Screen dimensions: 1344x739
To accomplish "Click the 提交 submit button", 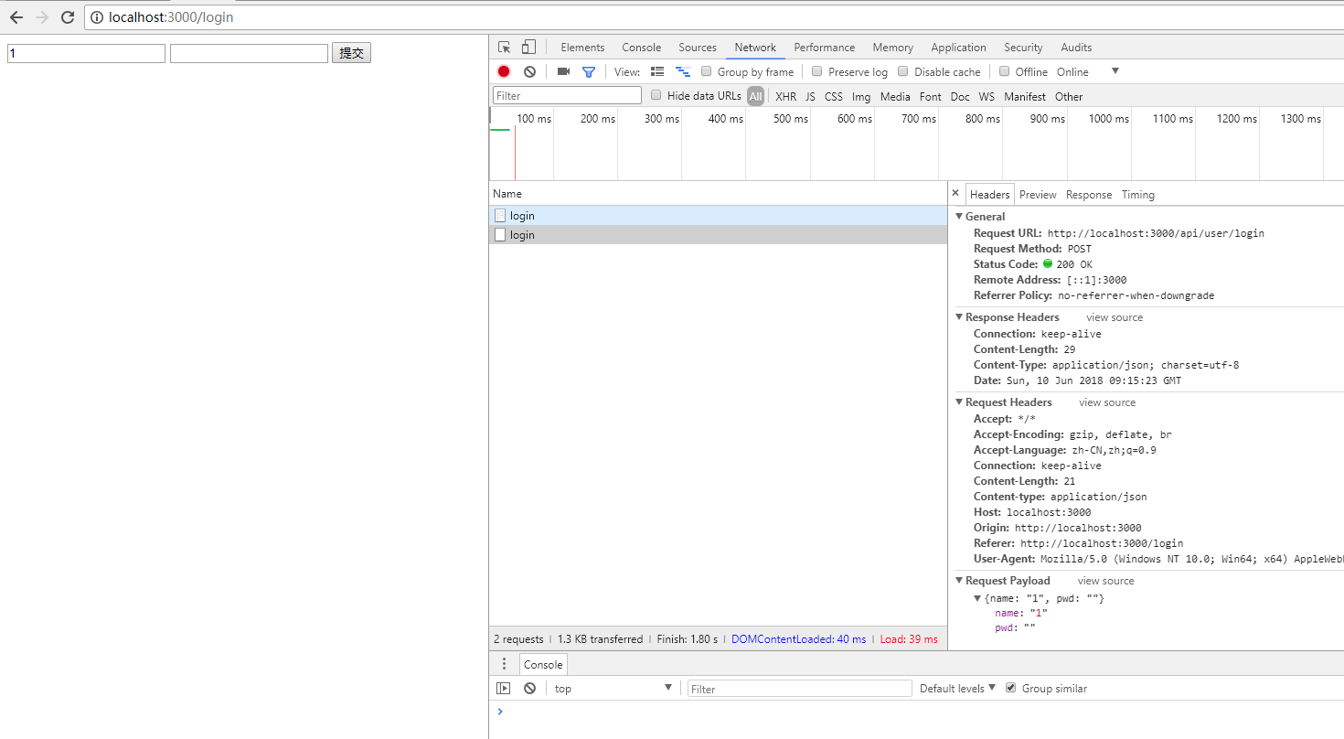I will point(351,53).
